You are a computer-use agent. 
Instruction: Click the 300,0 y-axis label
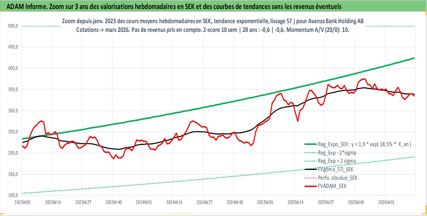pos(13,111)
